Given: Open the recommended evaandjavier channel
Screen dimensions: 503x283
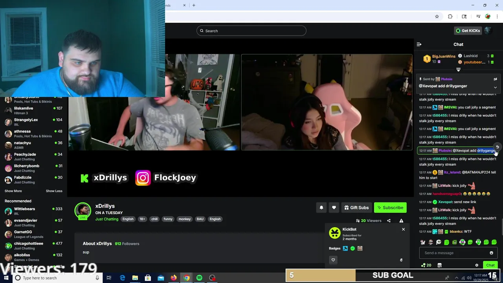Looking at the screenshot, I should (x=34, y=223).
